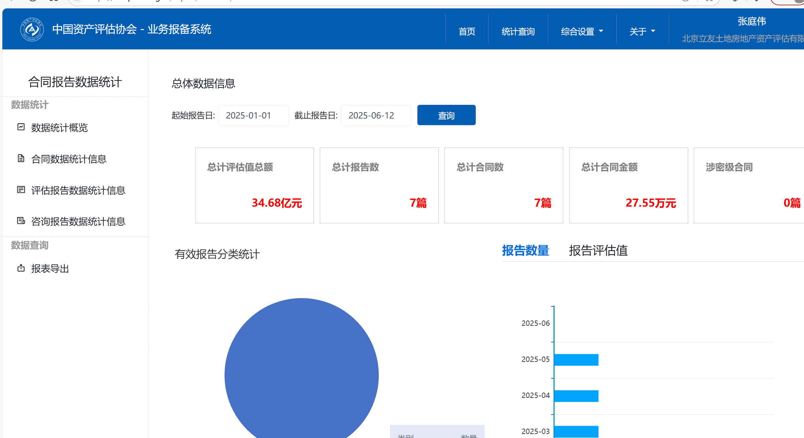
Task: Open the 关于 dropdown menu
Action: [642, 31]
